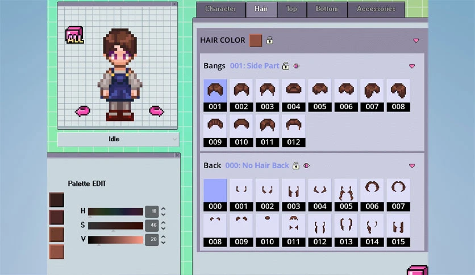Increase the V value stepper
Viewport: 475px width, 275px height.
coord(163,237)
